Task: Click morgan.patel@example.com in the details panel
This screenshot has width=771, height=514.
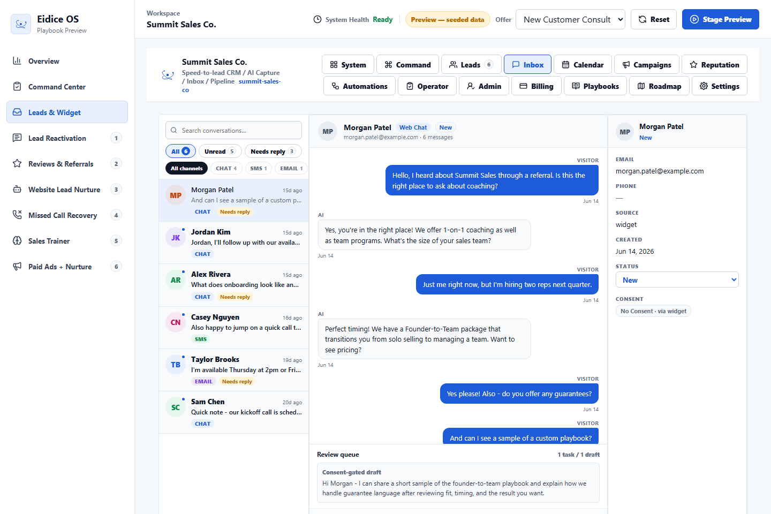Action: [660, 171]
